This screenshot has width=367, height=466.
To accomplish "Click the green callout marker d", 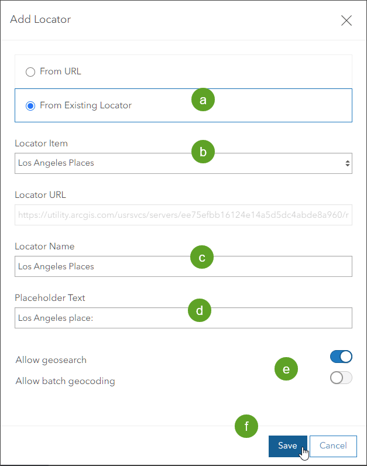I will [x=199, y=310].
